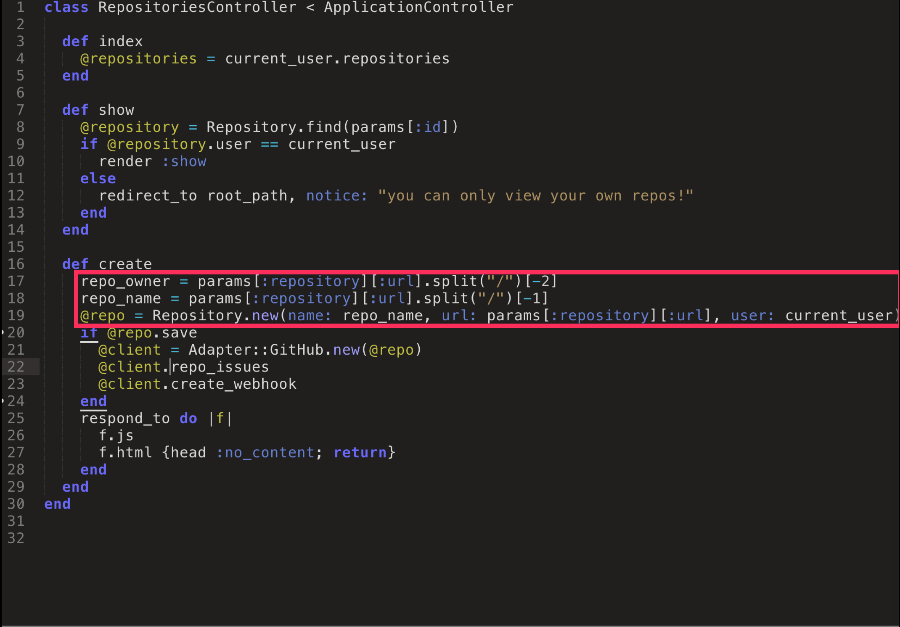This screenshot has height=627, width=900.
Task: Click the 'show' method name on line 7
Action: click(x=116, y=110)
